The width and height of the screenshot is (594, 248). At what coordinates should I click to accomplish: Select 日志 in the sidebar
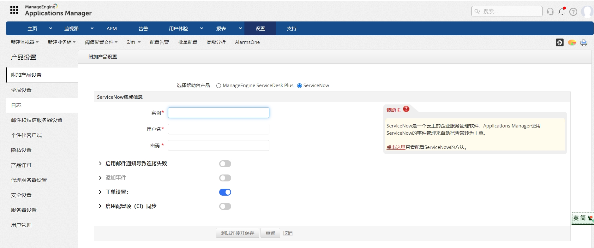point(42,105)
